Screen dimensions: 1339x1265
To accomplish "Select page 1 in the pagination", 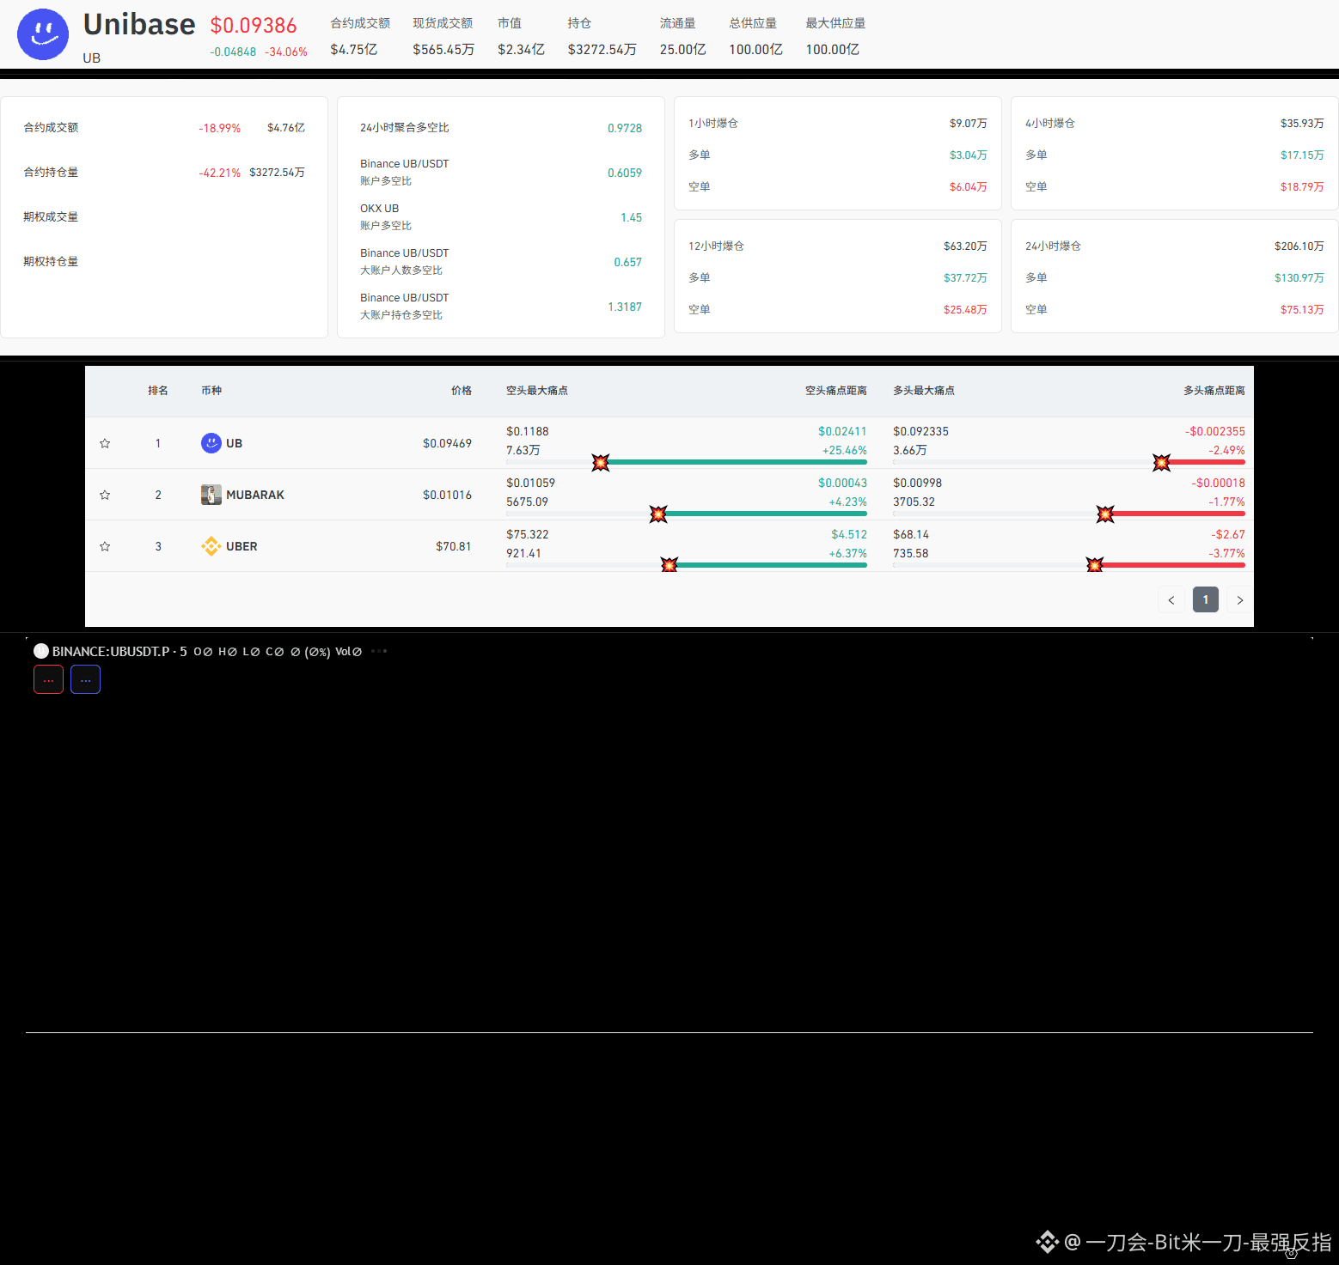I will 1206,599.
